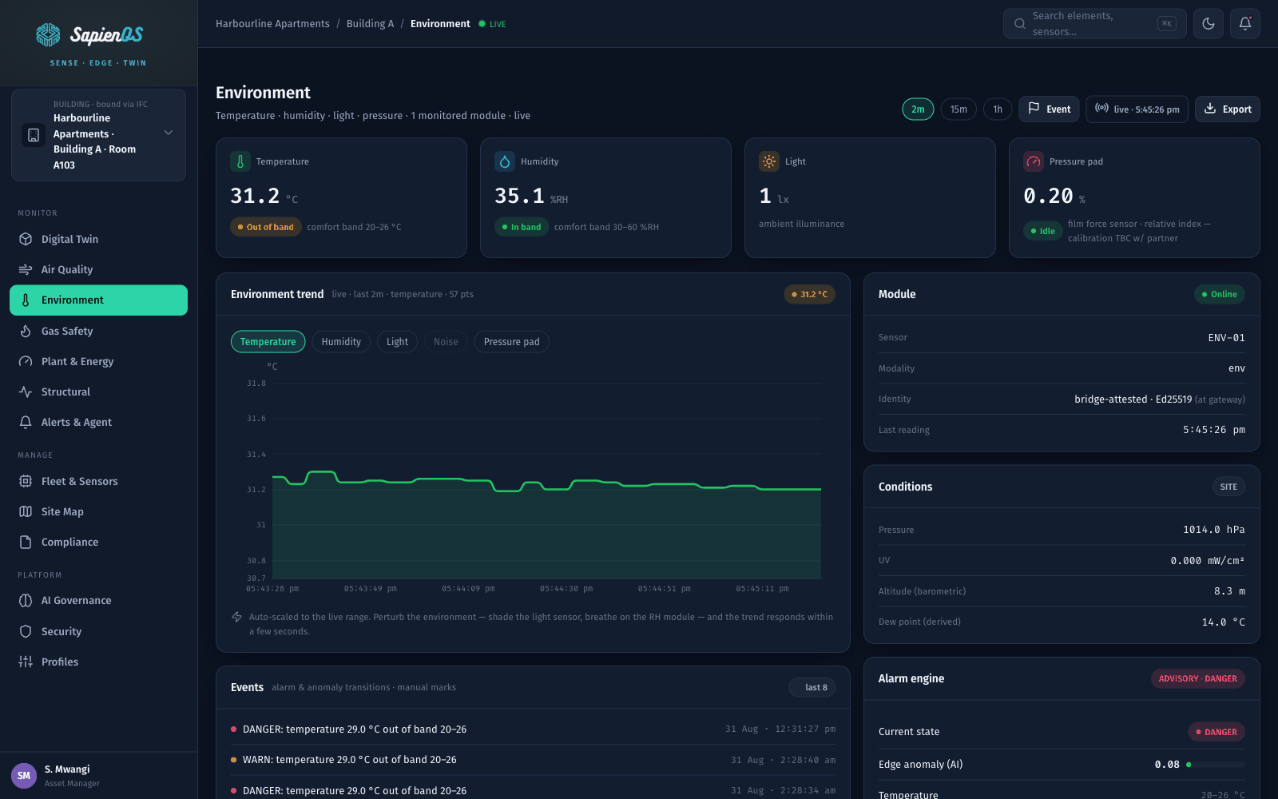Image resolution: width=1278 pixels, height=799 pixels.
Task: Open Profiles sliders icon
Action: click(x=26, y=662)
